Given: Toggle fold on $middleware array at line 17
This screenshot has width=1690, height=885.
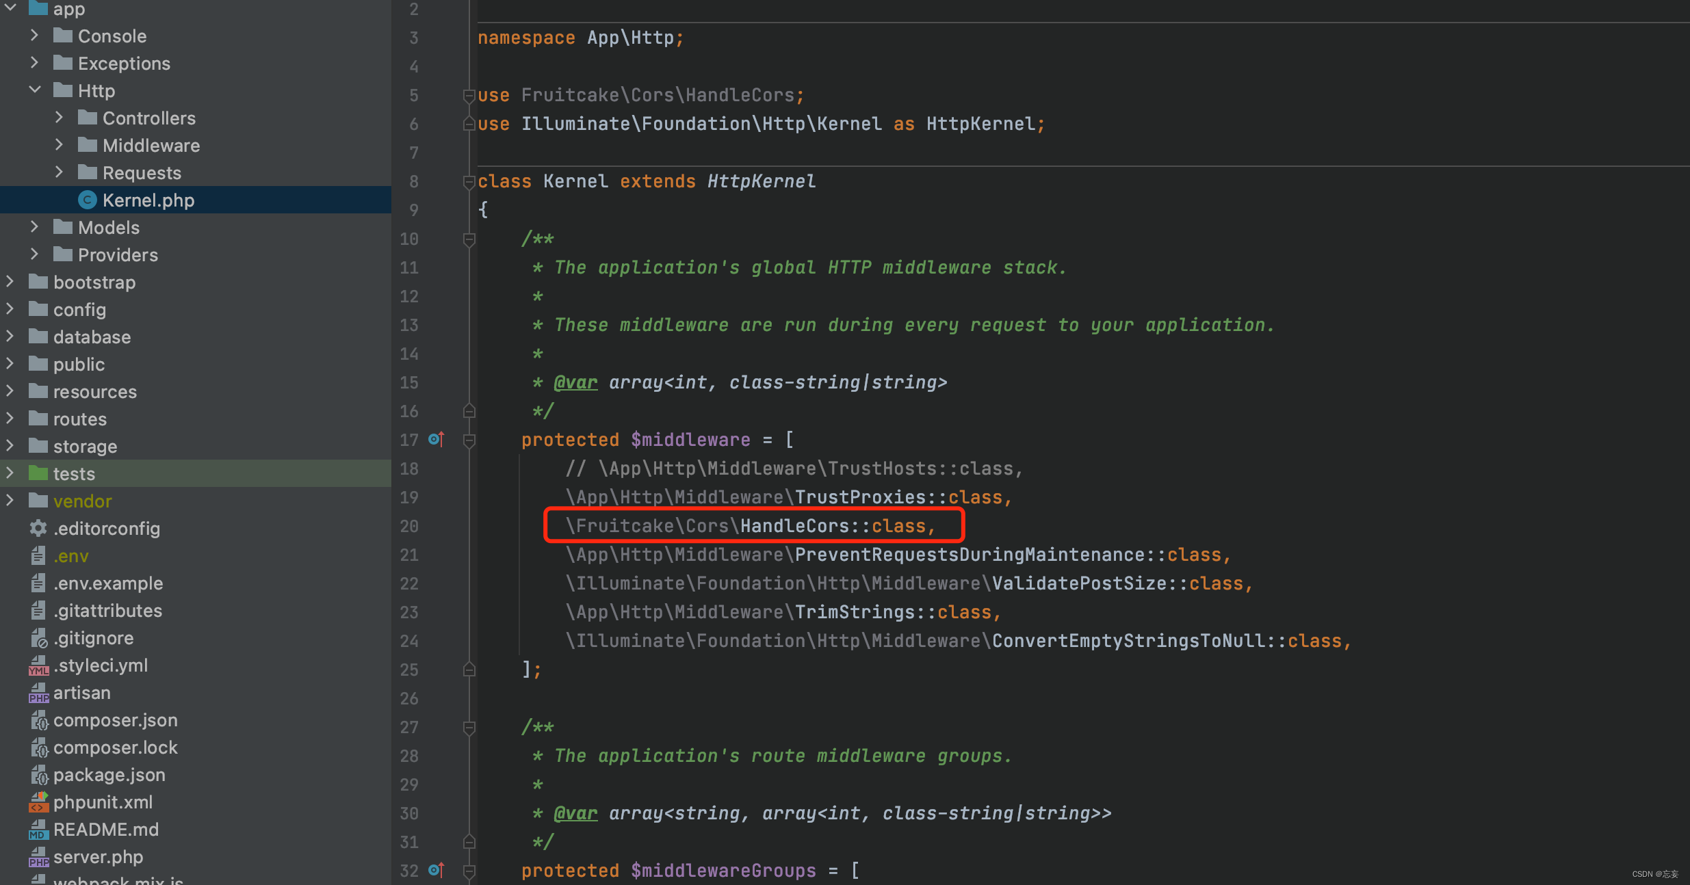Looking at the screenshot, I should pyautogui.click(x=469, y=440).
